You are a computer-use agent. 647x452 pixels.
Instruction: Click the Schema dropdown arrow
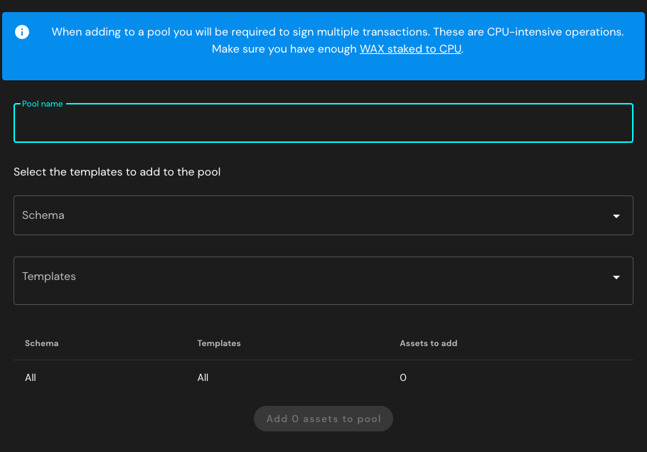[616, 216]
